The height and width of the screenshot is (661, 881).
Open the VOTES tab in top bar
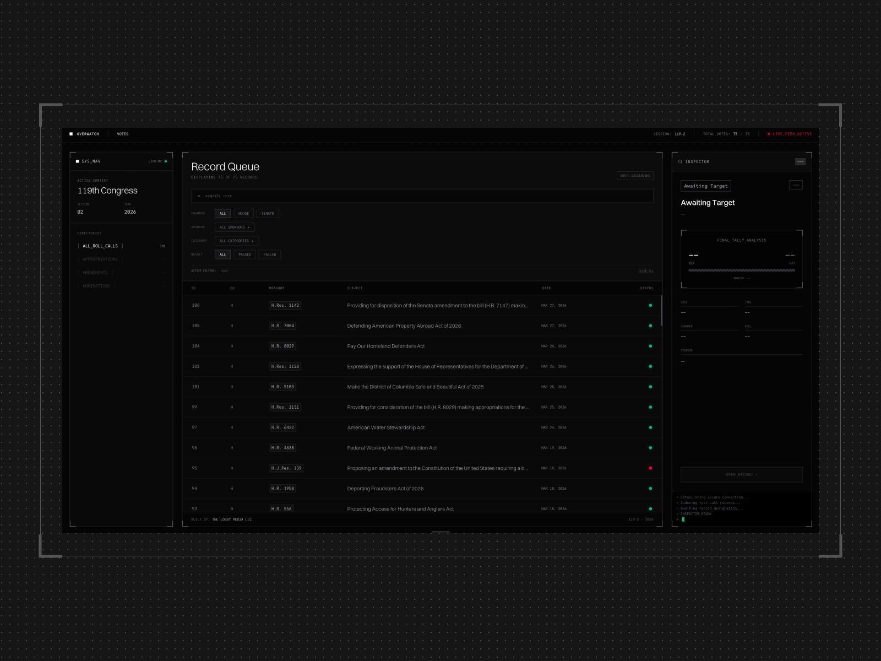(123, 134)
